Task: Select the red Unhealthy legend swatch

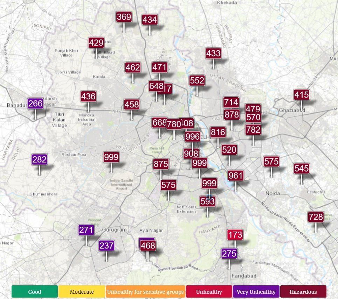Action: pyautogui.click(x=209, y=292)
